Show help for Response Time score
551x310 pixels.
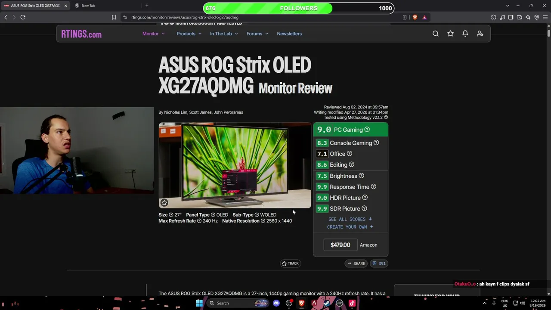[x=374, y=187]
